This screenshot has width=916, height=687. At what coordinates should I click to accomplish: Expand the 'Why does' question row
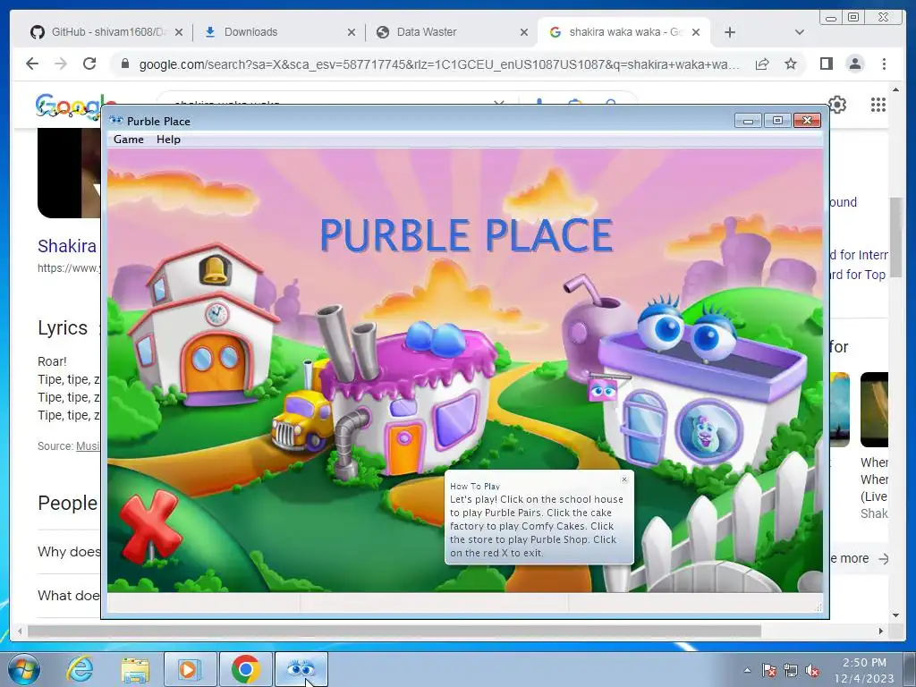(x=69, y=551)
